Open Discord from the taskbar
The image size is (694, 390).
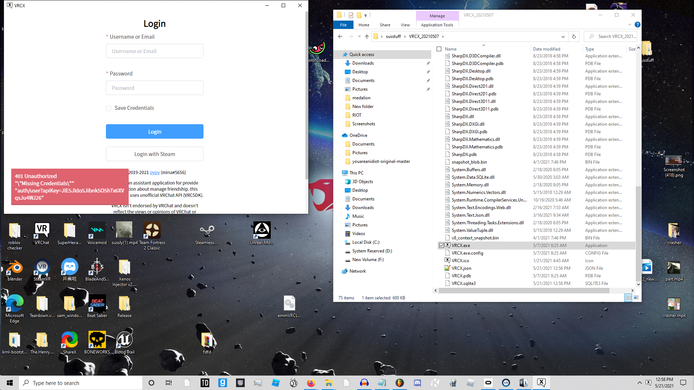[417, 383]
